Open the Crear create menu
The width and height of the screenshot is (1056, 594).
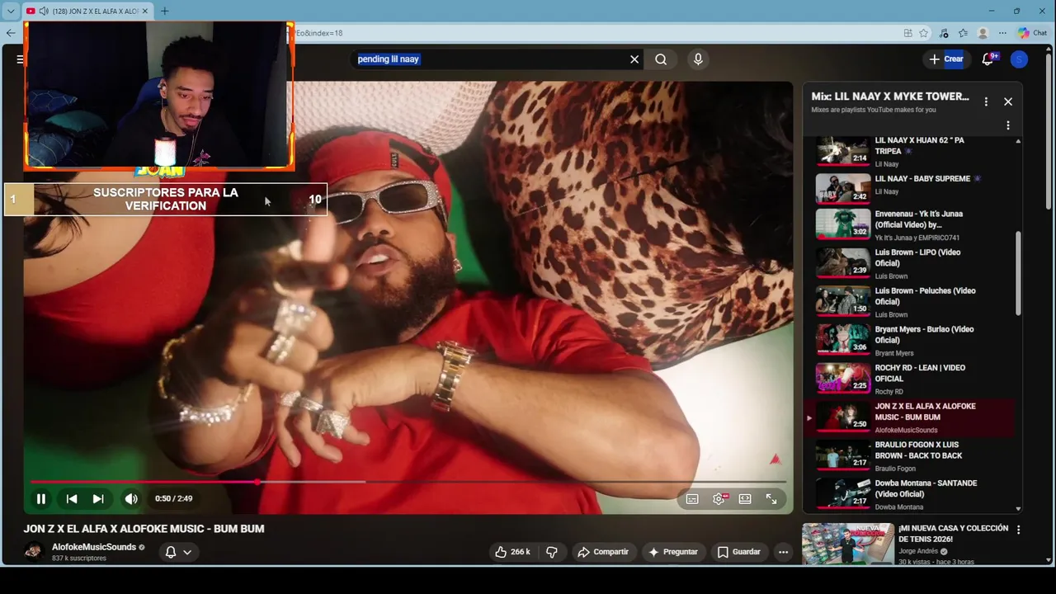[x=945, y=59]
